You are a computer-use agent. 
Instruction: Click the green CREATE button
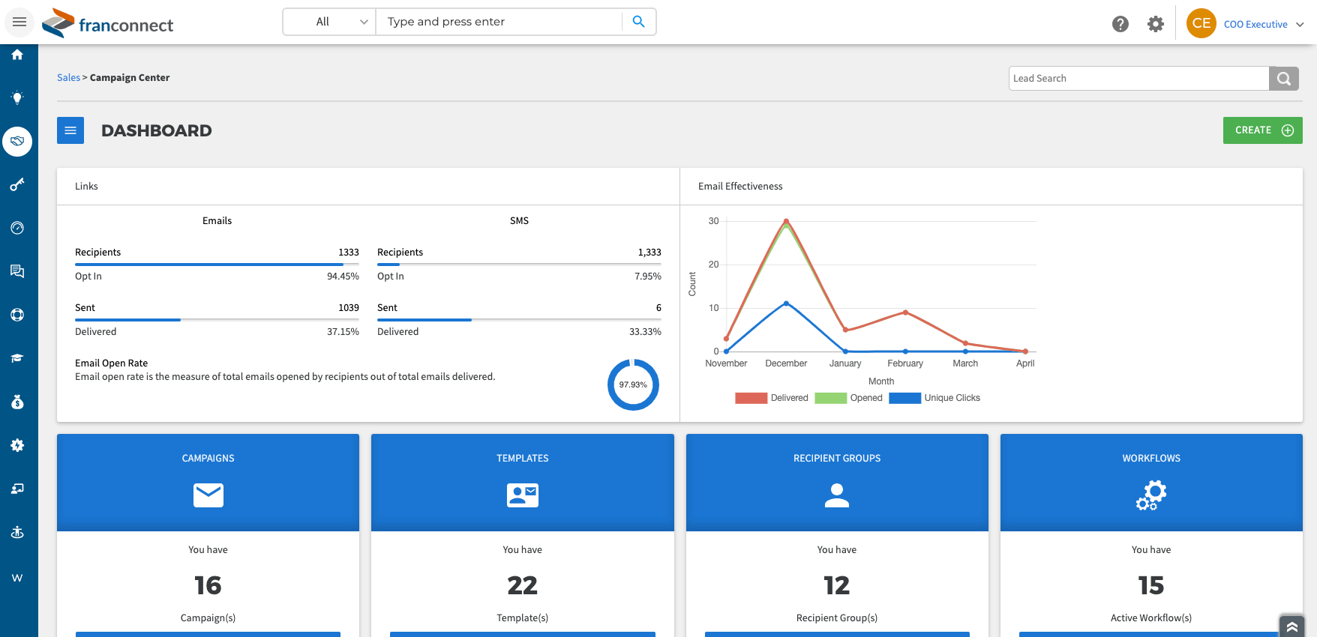click(x=1263, y=130)
